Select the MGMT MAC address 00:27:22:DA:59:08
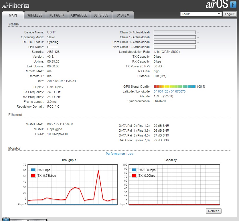 point(60,124)
